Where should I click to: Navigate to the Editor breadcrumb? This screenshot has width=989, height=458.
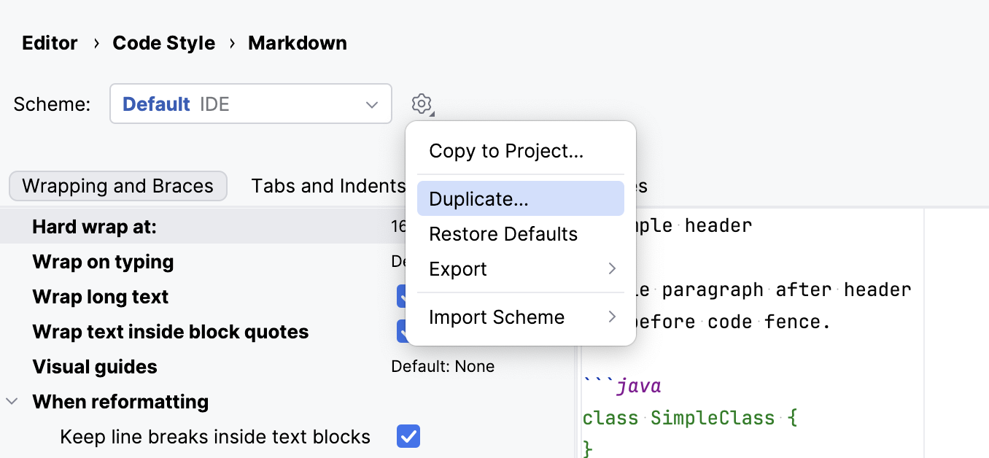(x=49, y=43)
